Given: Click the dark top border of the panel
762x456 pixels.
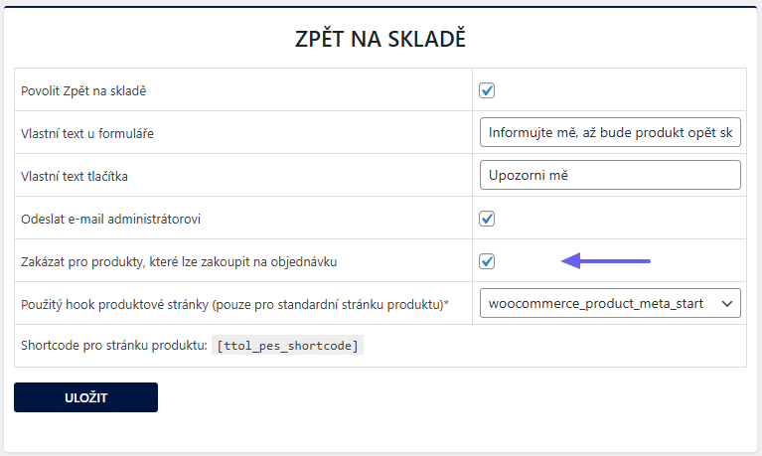Looking at the screenshot, I should coord(381,6).
